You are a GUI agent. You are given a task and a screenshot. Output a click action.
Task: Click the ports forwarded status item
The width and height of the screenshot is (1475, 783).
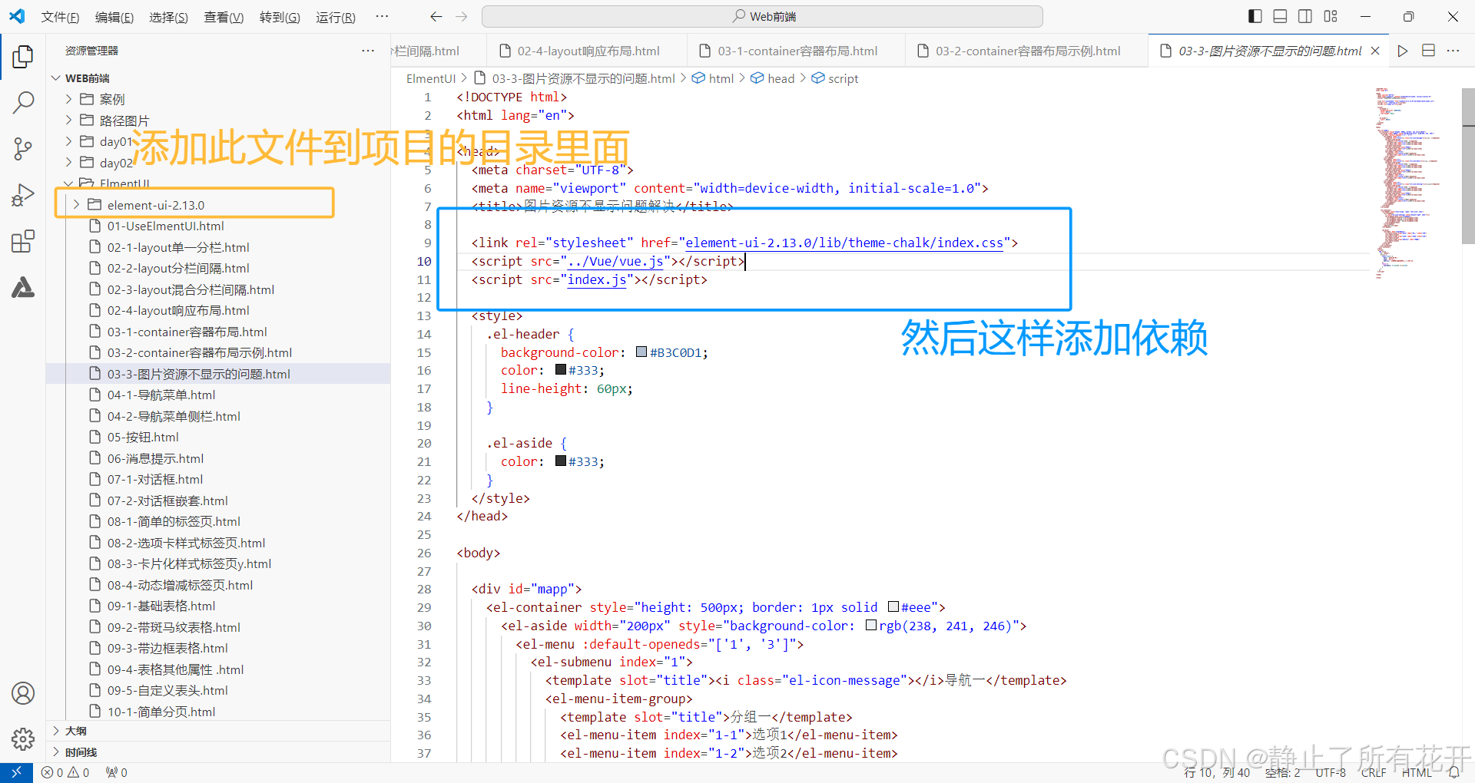click(x=117, y=772)
